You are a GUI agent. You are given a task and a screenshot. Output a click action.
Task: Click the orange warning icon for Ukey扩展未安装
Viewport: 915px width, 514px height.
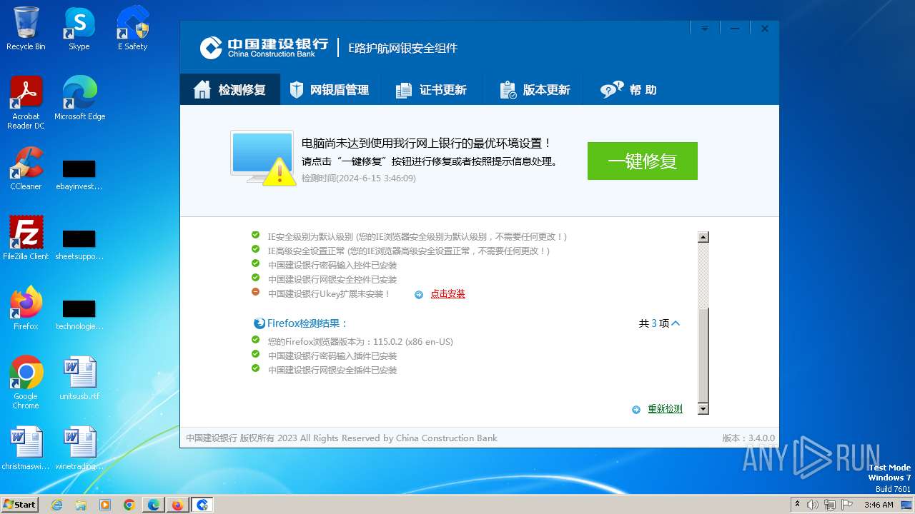pyautogui.click(x=255, y=293)
